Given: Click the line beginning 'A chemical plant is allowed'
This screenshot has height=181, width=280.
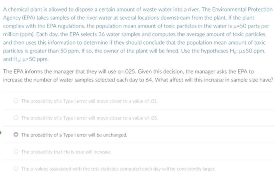Looking at the screenshot, I should [x=138, y=10].
